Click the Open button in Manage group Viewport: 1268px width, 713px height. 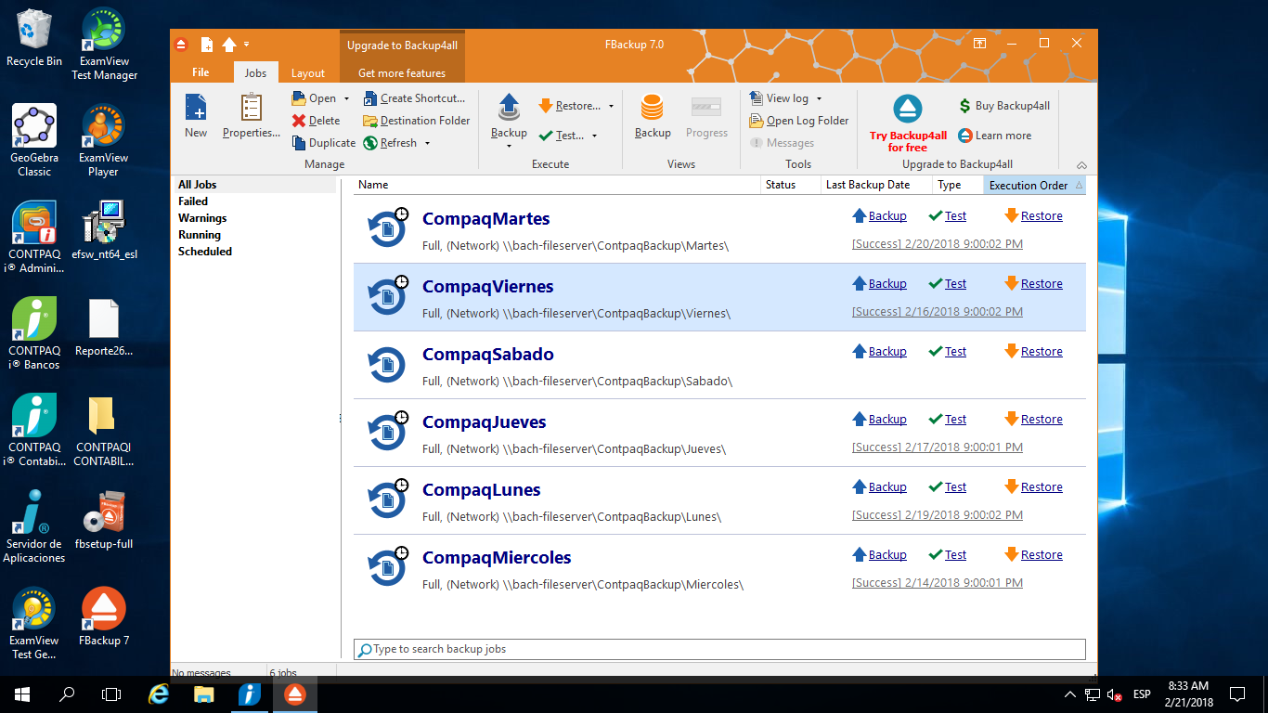coord(314,98)
